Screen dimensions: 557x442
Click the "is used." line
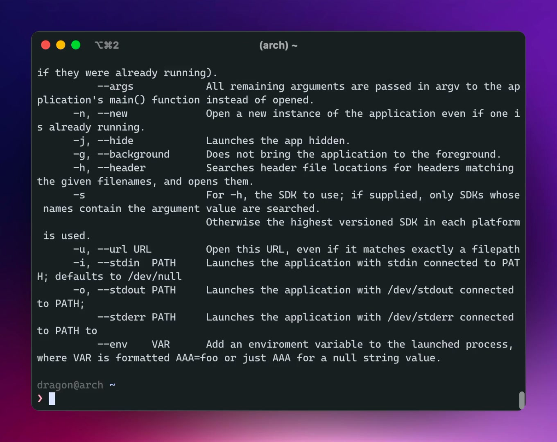click(67, 236)
